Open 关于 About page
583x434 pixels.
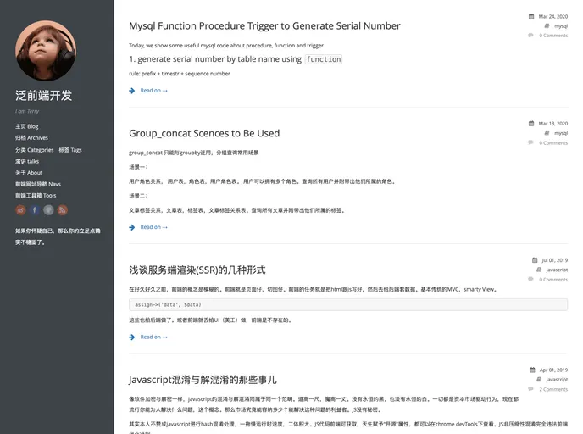click(x=29, y=173)
